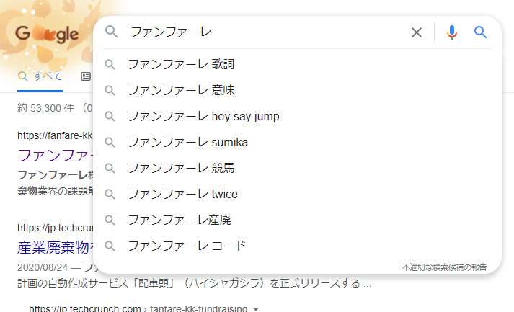This screenshot has width=514, height=312.
Task: Click magnifier icon beside 産廃 suggestion
Action: click(110, 220)
